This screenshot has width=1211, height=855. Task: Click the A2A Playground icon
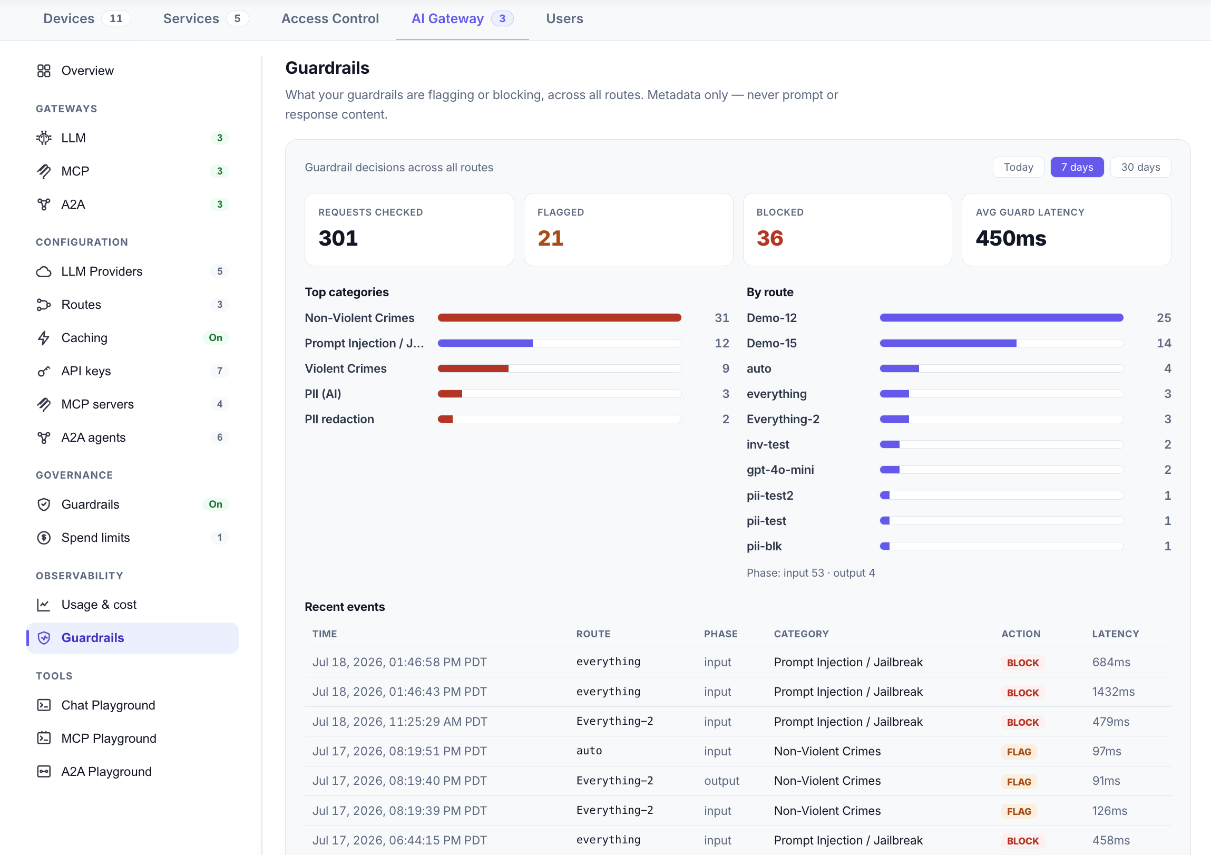(x=44, y=772)
